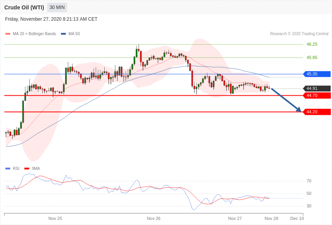The image size is (332, 225).
Task: Click the RSI 50 level label
Action: pos(309,193)
